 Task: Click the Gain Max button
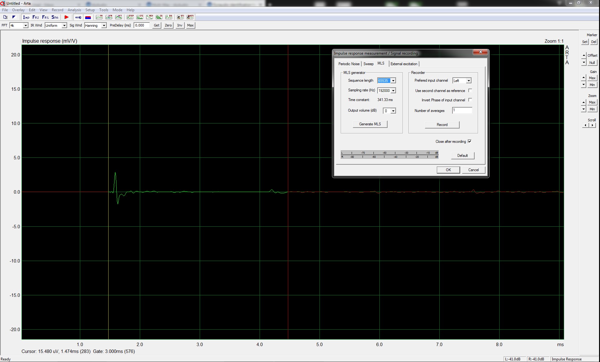(x=592, y=78)
